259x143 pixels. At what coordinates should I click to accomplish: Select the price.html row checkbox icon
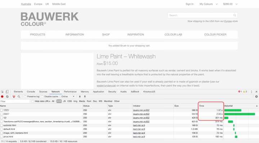1,137
